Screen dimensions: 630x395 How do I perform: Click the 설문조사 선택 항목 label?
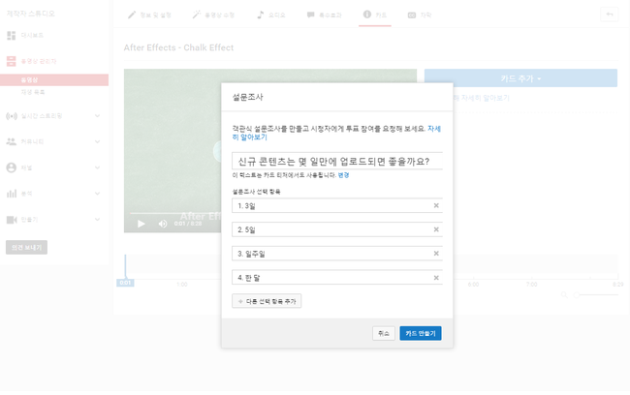coord(256,192)
